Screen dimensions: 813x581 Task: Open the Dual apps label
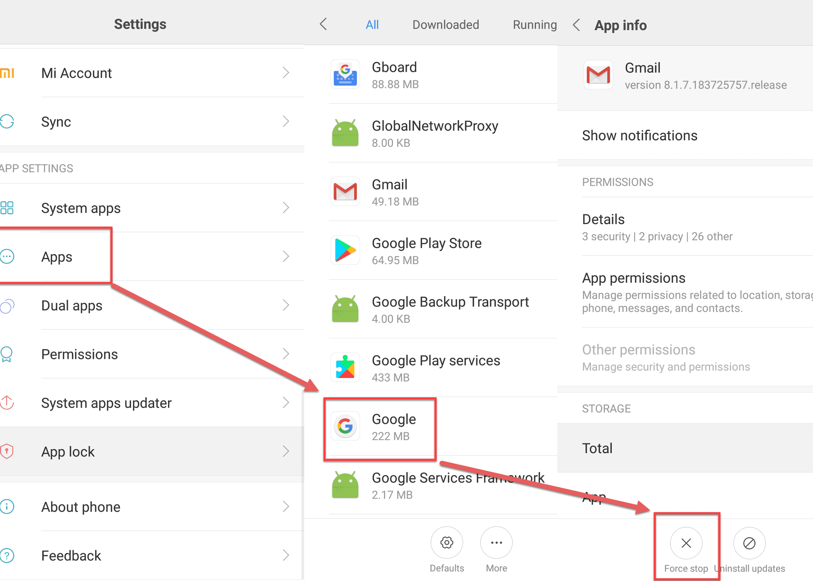72,306
